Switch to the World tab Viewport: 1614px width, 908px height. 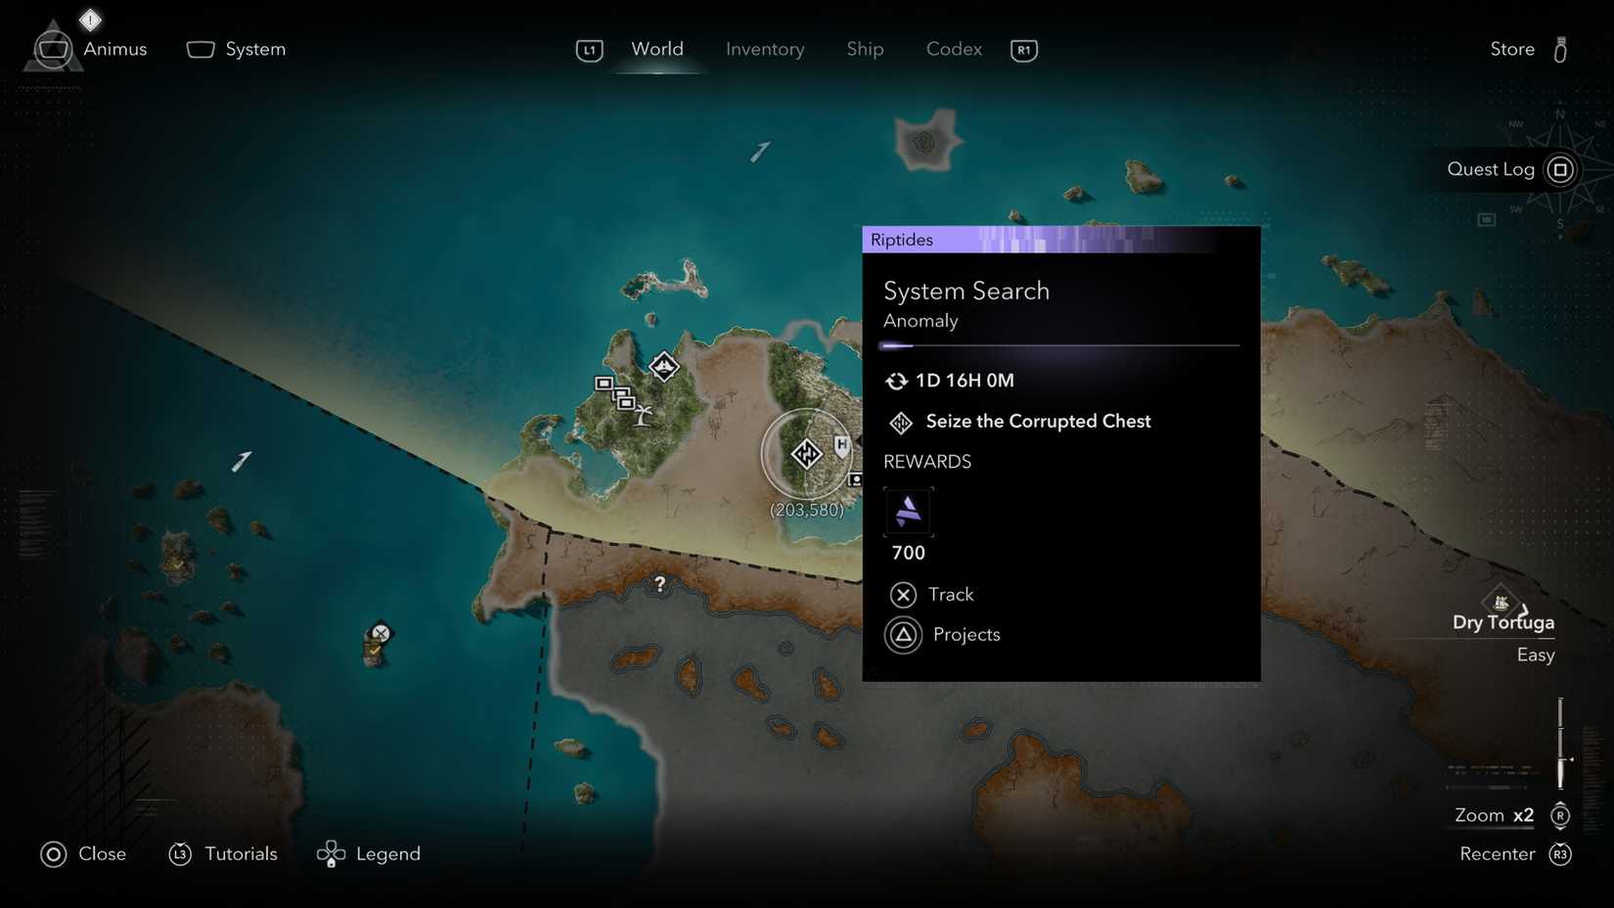[657, 49]
